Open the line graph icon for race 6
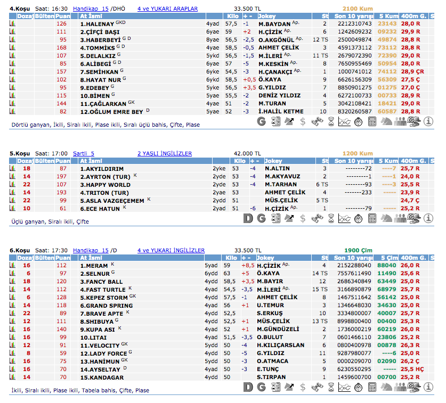 coord(345,387)
